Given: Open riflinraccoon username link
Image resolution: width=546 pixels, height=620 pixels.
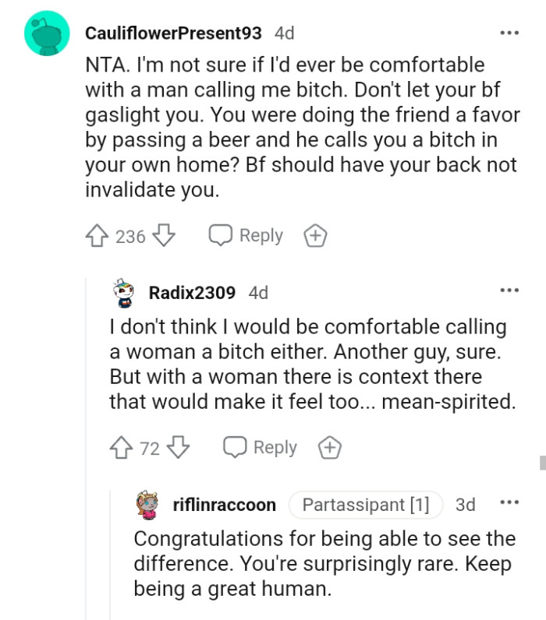Looking at the screenshot, I should pos(224,505).
